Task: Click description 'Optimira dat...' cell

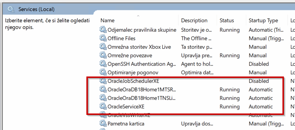Action: pos(198,72)
